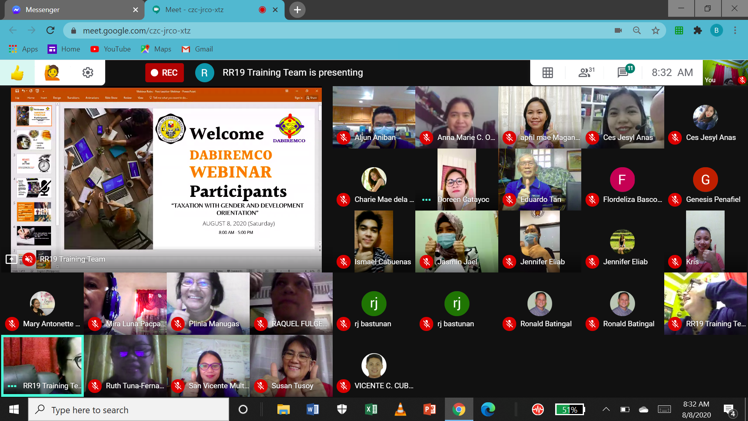This screenshot has width=748, height=421.
Task: Click the raise hand emoji icon
Action: coord(52,73)
